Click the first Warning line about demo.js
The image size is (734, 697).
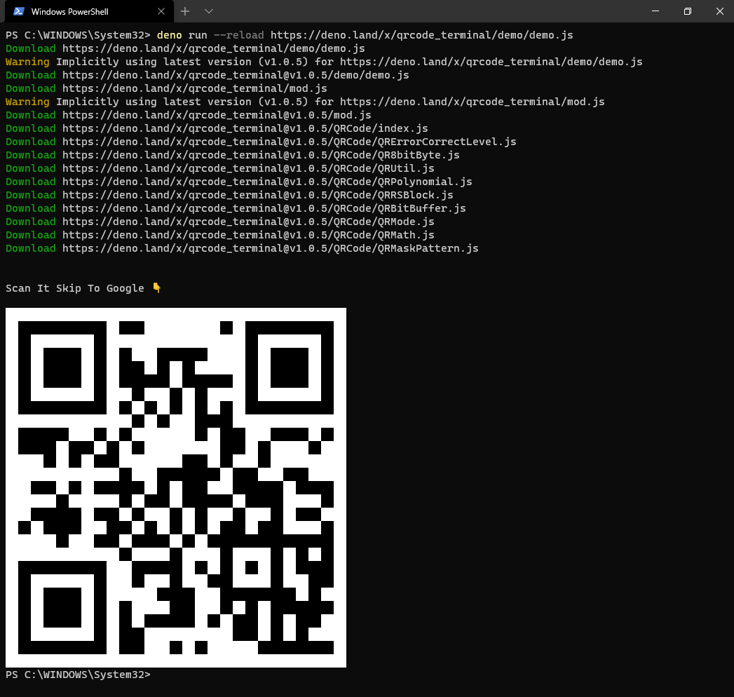(324, 62)
